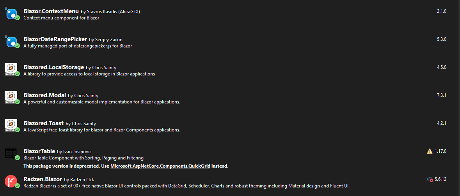460x196 pixels.
Task: Select the Blazored.Modal package title
Action: [44, 95]
